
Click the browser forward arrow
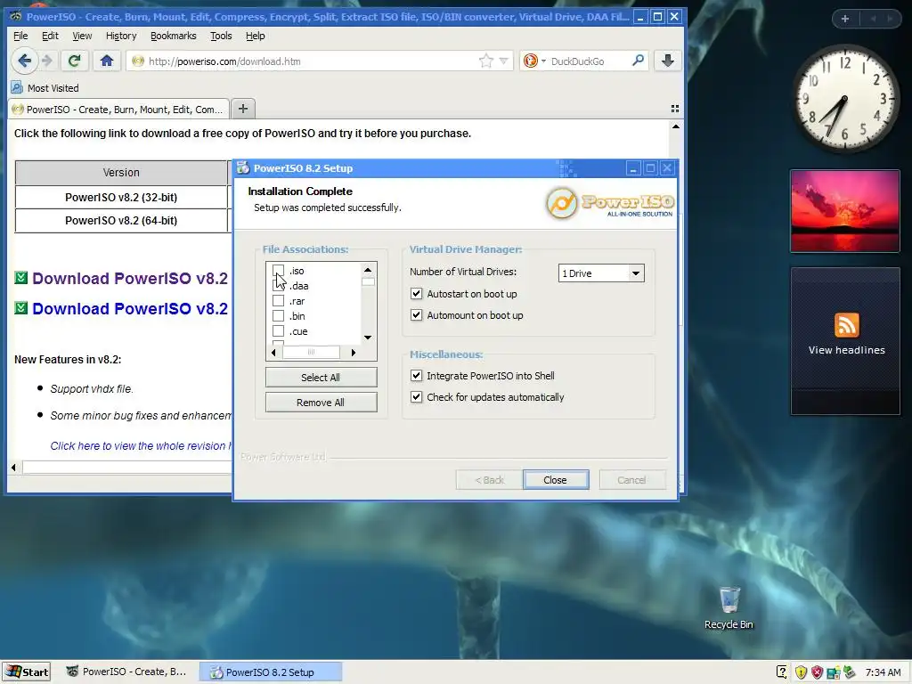pos(48,61)
